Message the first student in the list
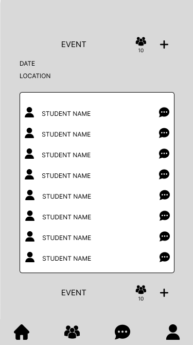 tap(164, 112)
